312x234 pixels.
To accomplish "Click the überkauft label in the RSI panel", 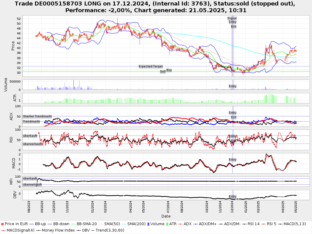I will [x=30, y=136].
